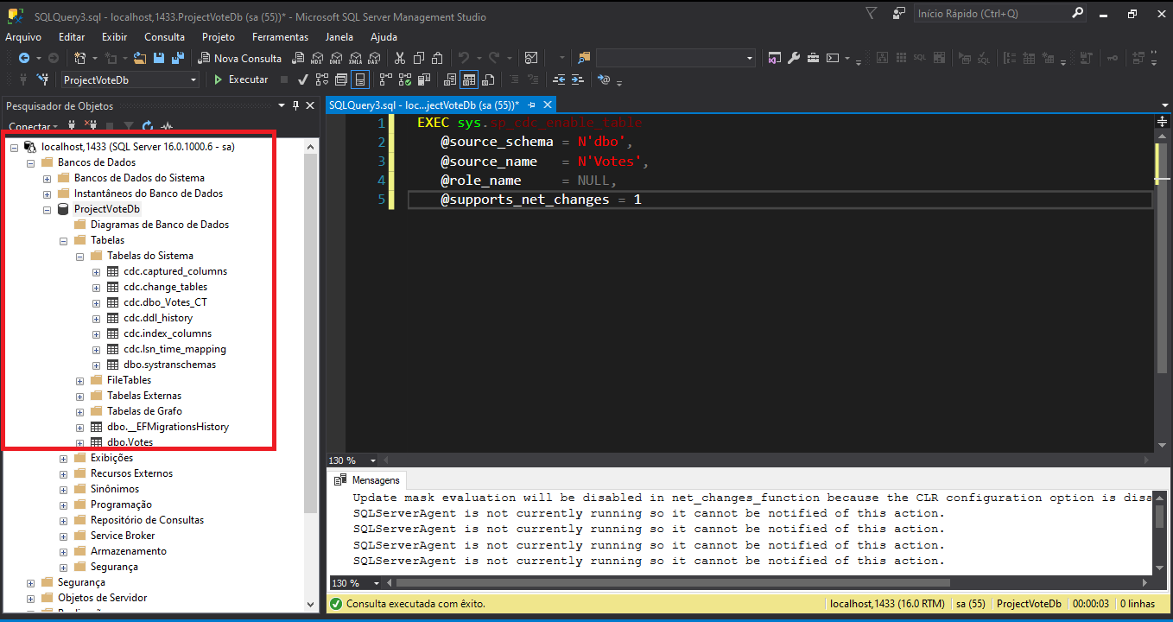Select Results to File option
Viewport: 1173px width, 622px height.
point(488,79)
